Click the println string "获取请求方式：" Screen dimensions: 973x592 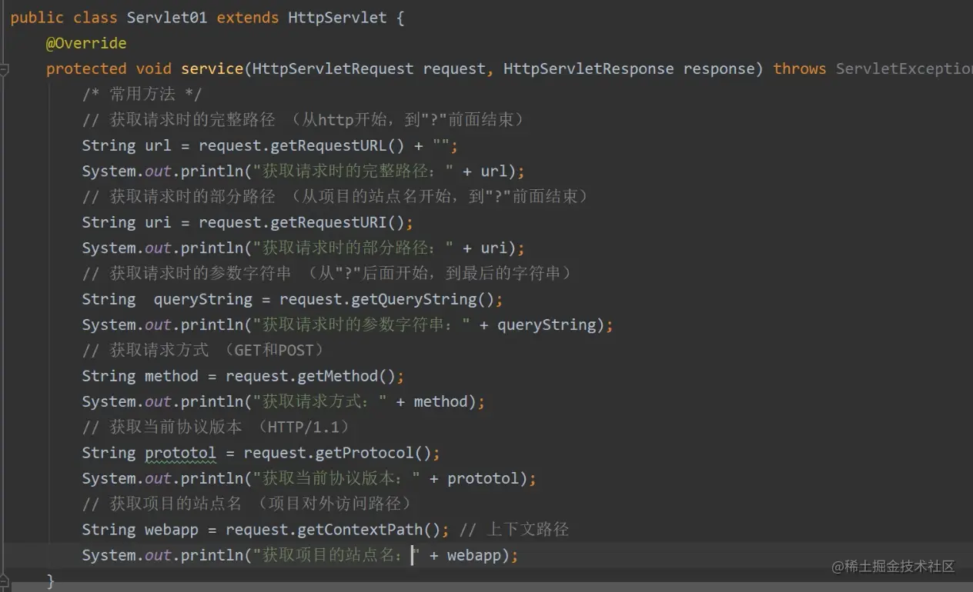click(319, 402)
